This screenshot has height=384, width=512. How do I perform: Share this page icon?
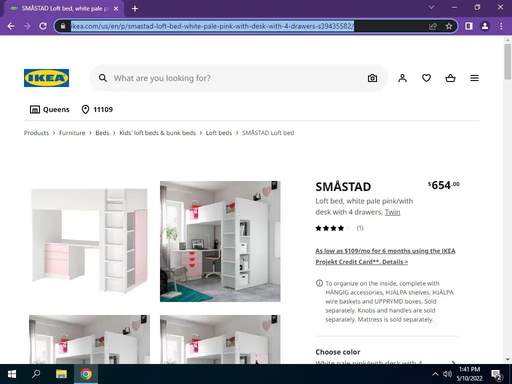coord(433,26)
